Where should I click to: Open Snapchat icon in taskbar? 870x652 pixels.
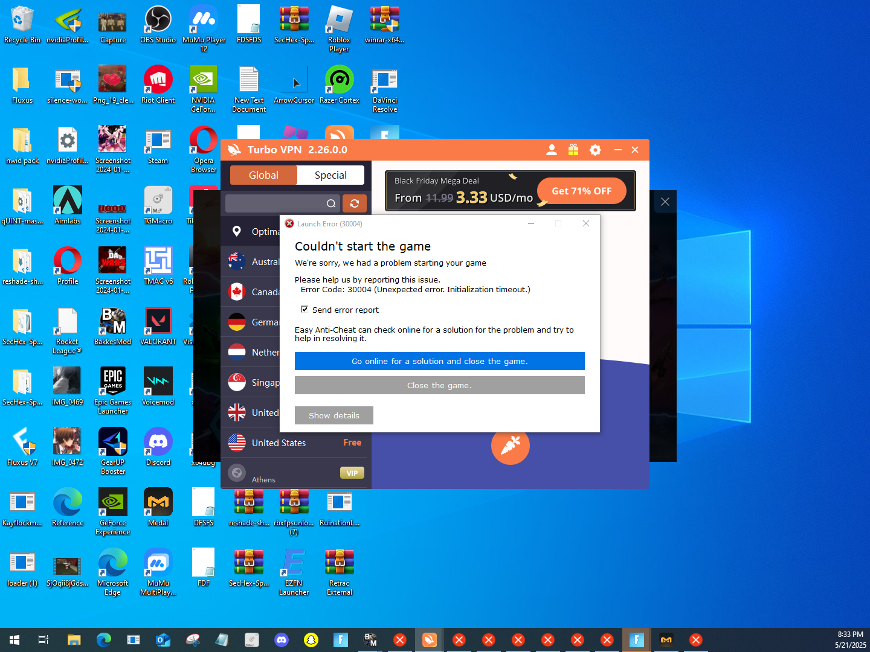pyautogui.click(x=311, y=640)
